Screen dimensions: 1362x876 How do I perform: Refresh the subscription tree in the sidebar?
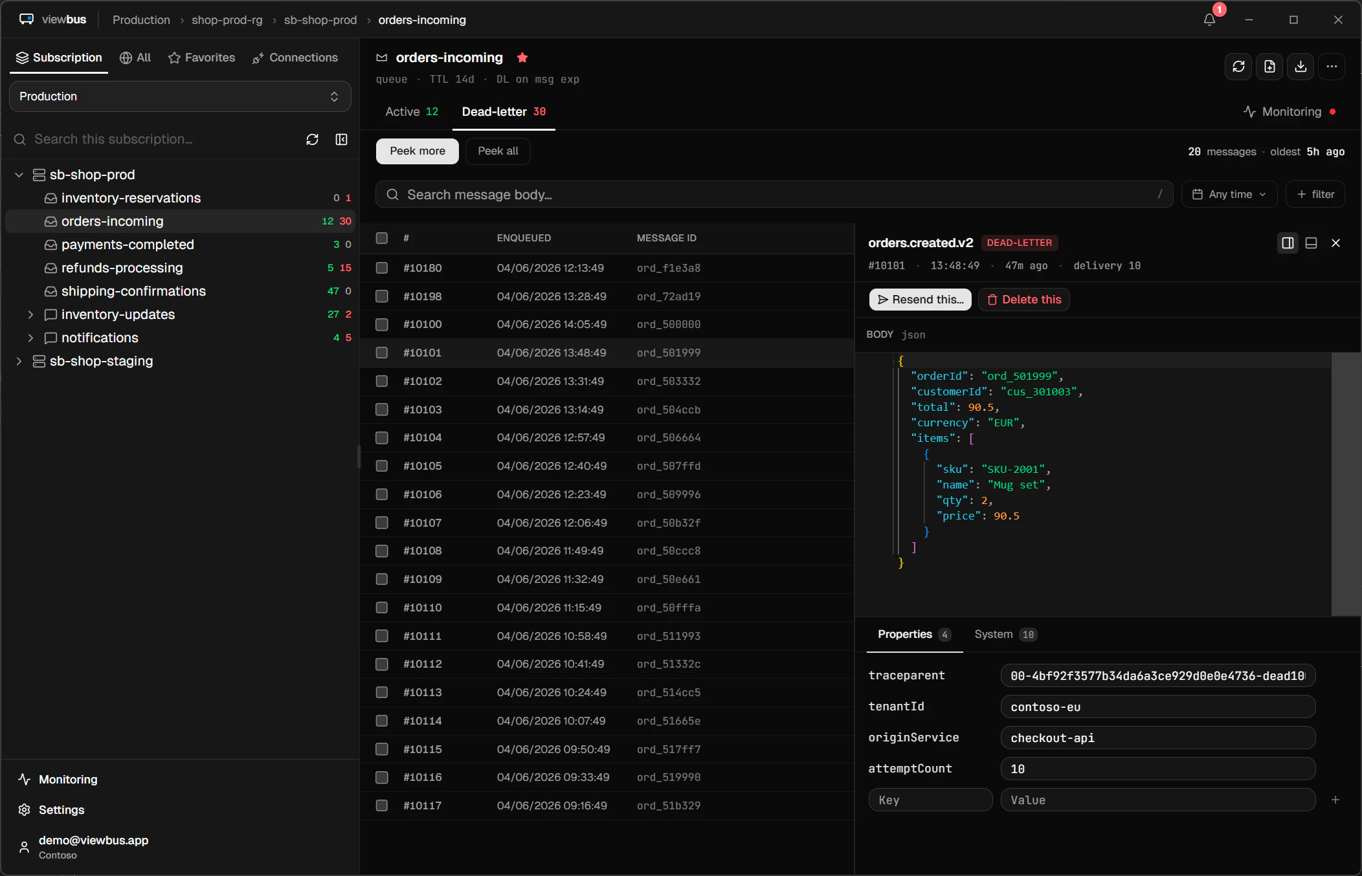(312, 139)
